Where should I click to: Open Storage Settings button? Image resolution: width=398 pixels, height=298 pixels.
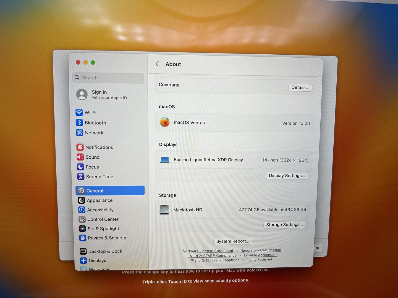[x=284, y=225]
